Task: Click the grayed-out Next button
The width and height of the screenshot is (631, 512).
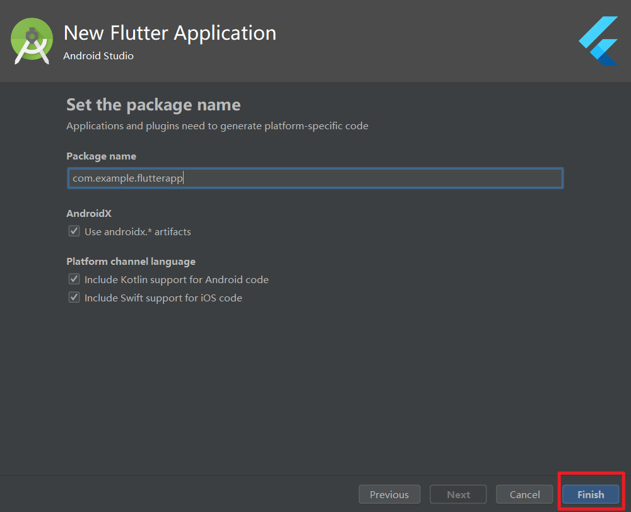Action: 458,494
